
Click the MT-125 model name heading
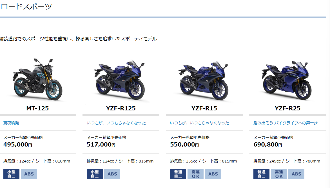[x=37, y=108]
